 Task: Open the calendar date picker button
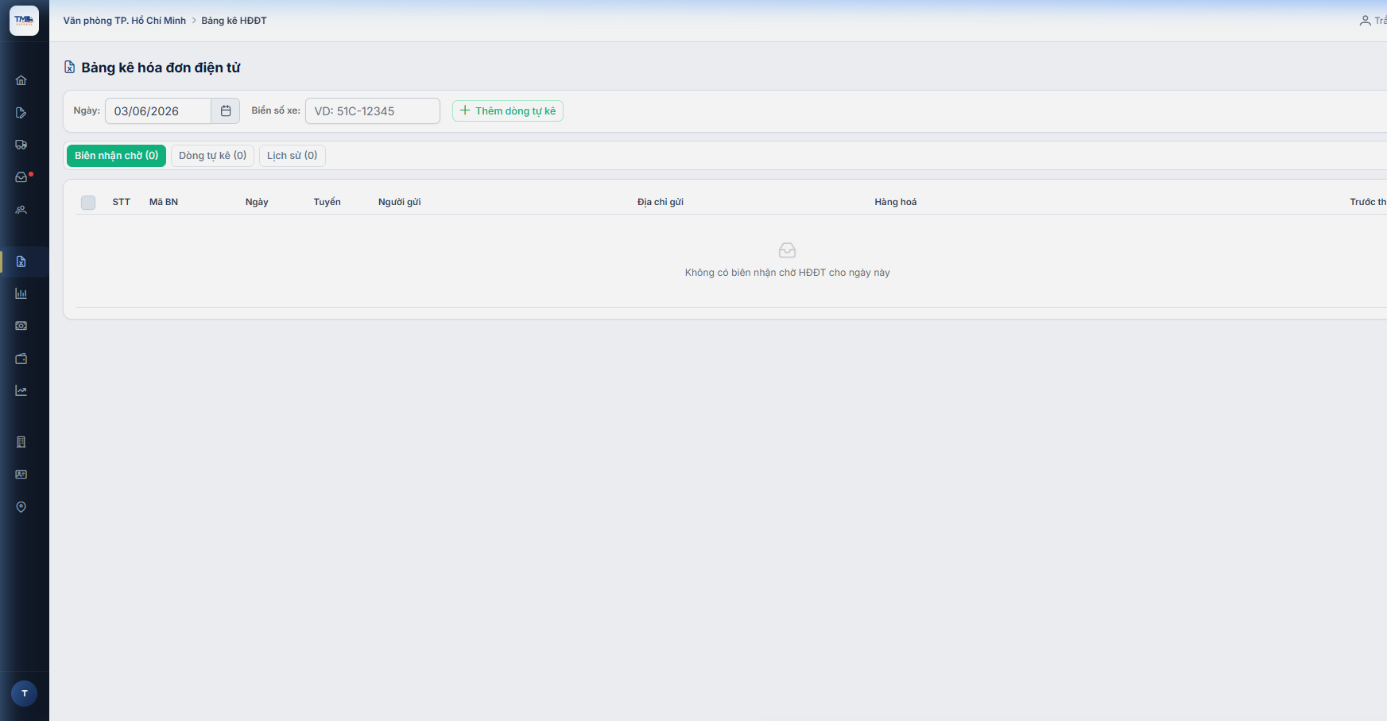[x=226, y=111]
